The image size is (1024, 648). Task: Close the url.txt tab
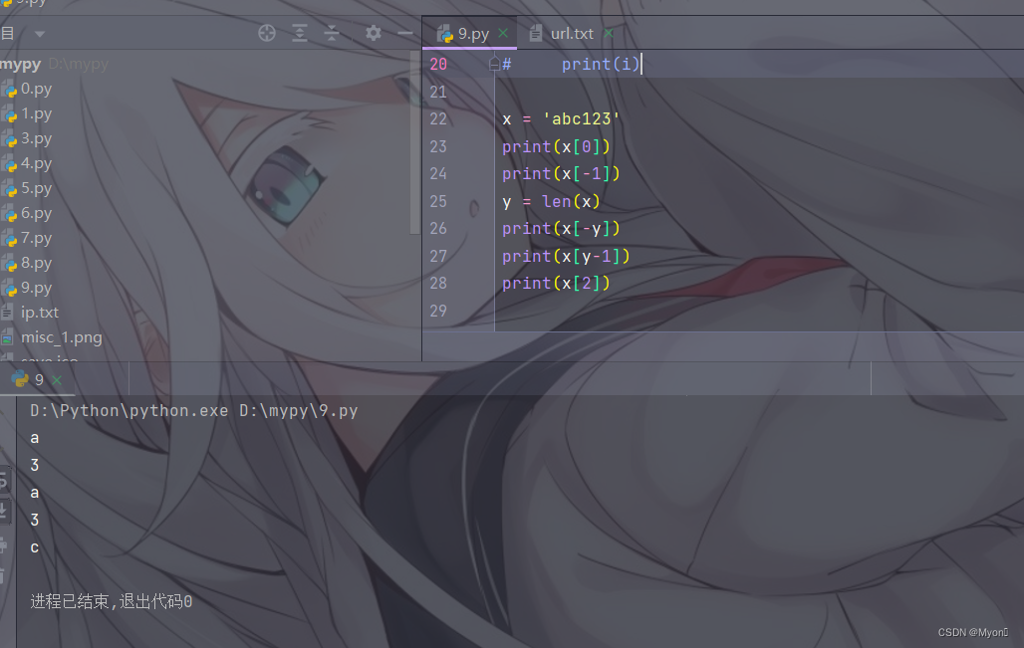click(x=608, y=32)
